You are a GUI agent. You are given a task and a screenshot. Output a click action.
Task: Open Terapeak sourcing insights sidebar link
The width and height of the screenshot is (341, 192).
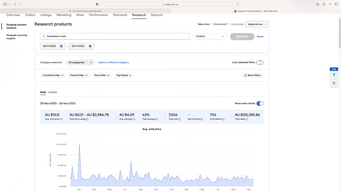coord(17,37)
